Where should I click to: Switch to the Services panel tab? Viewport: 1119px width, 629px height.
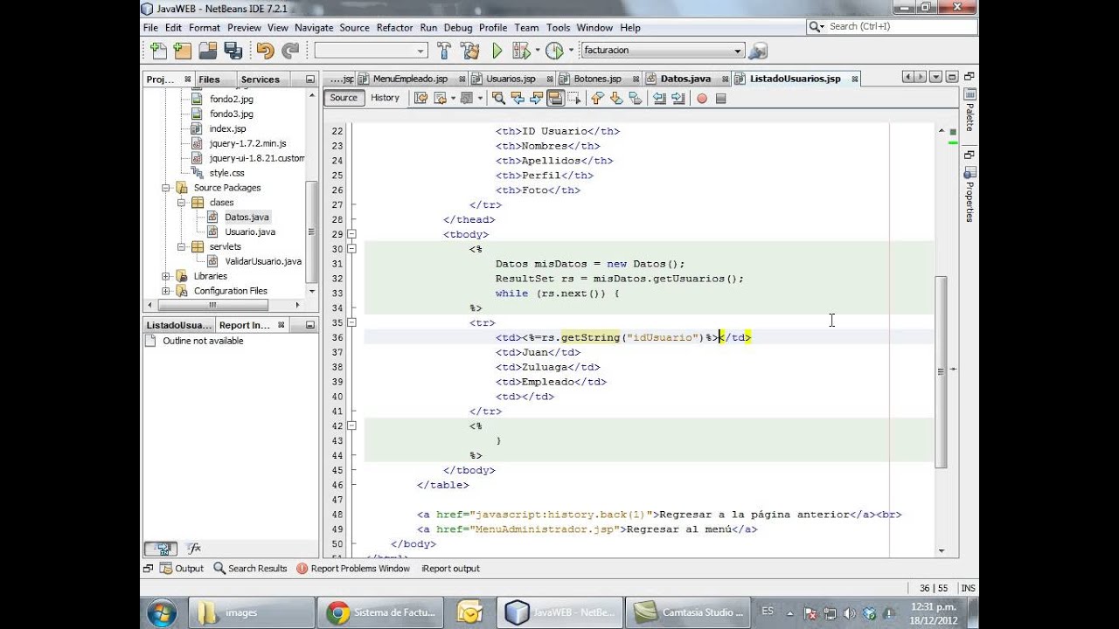(261, 79)
